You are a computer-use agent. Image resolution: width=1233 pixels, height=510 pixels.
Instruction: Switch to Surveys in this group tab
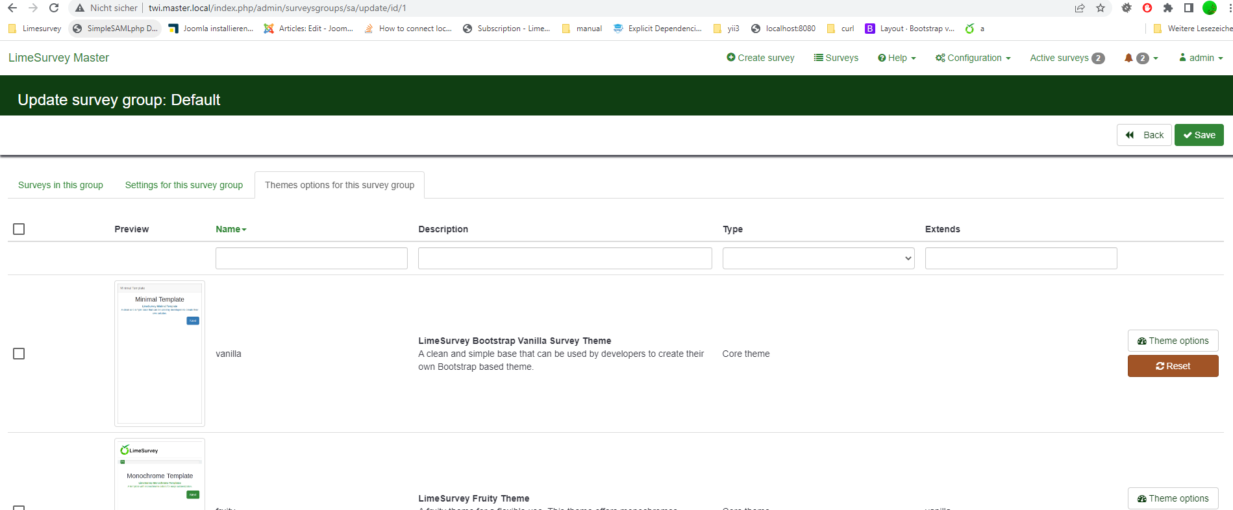click(x=60, y=185)
